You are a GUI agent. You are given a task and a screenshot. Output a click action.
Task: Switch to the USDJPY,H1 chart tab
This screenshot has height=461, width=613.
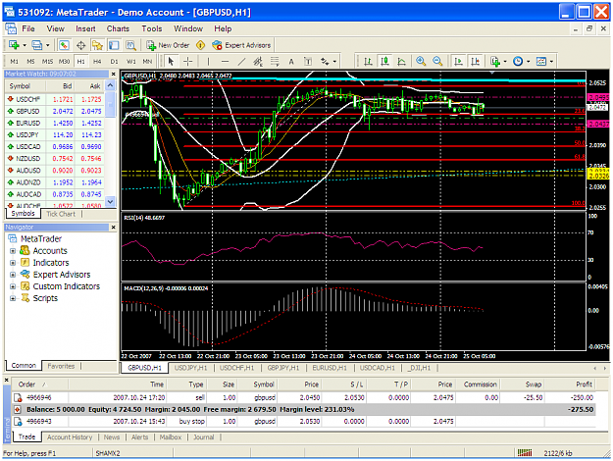(x=190, y=368)
